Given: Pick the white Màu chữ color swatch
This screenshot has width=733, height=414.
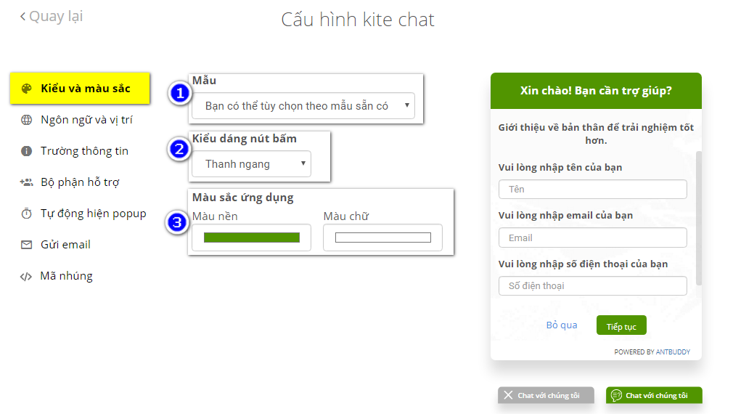Looking at the screenshot, I should (x=383, y=238).
